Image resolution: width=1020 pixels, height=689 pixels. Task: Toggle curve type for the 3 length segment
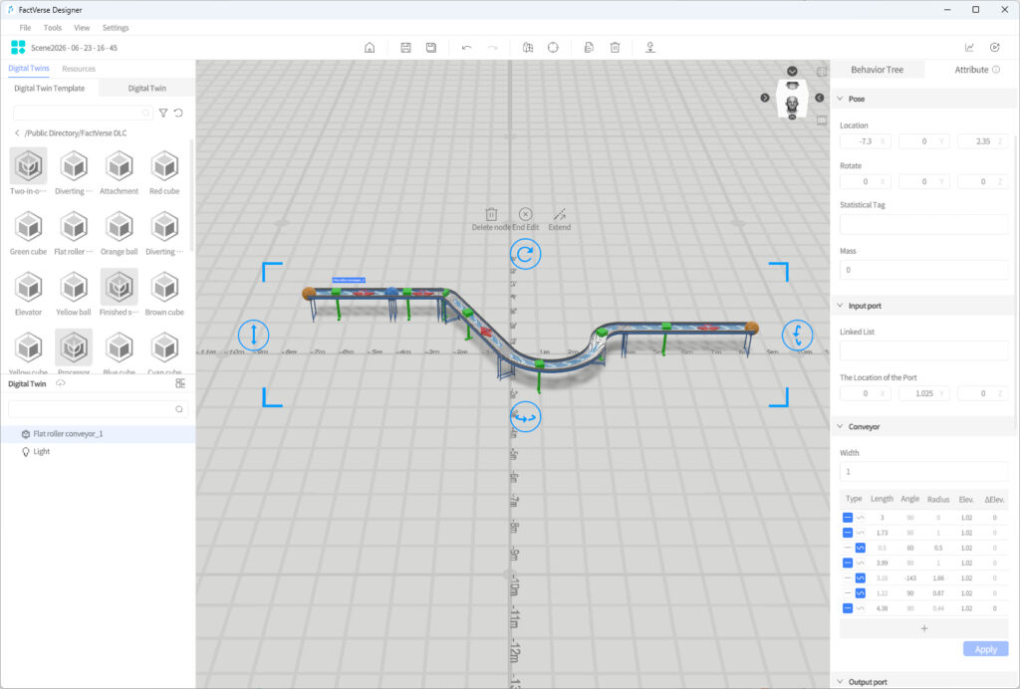[x=860, y=518]
